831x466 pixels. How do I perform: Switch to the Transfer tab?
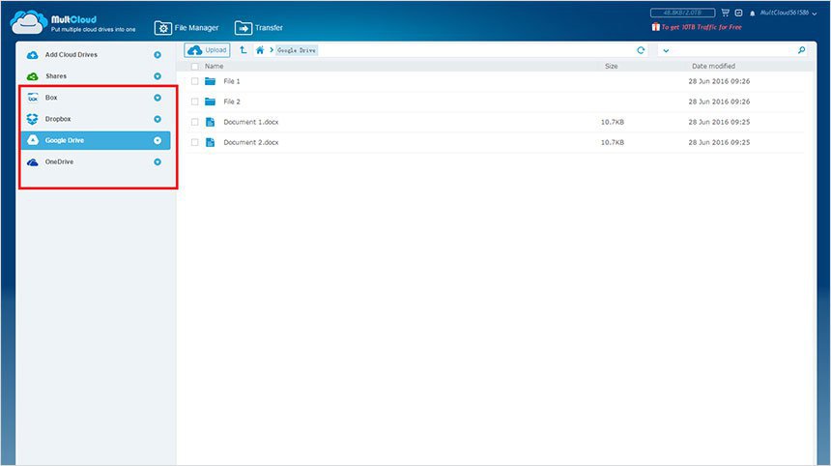258,28
